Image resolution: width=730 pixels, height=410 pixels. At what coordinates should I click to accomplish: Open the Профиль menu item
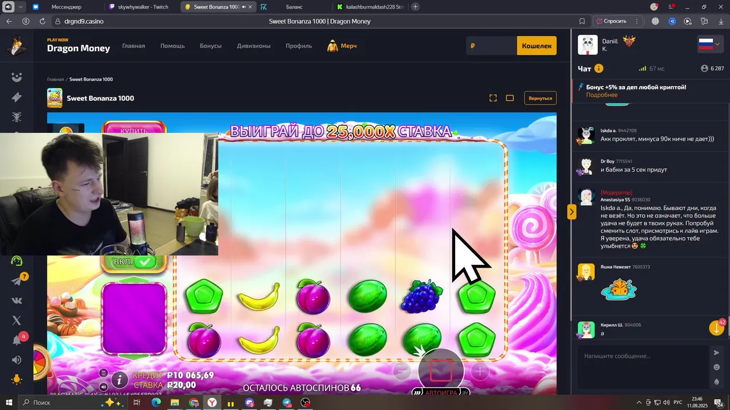tap(299, 46)
